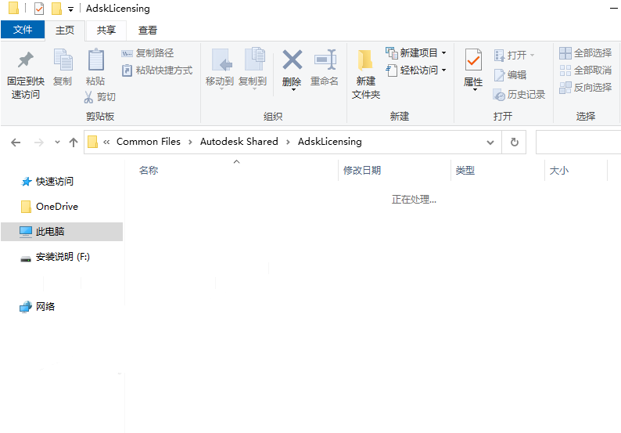
Task: Open recent locations dropdown beside forward arrow
Action: point(57,143)
